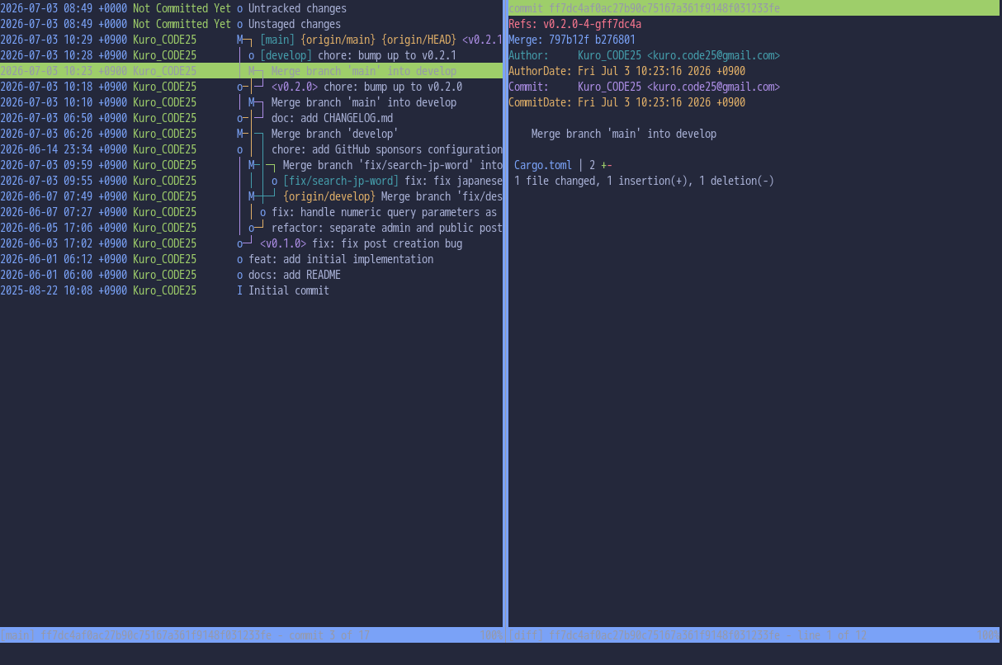Image resolution: width=1002 pixels, height=665 pixels.
Task: Click the [develop] branch ref label
Action: 286,55
